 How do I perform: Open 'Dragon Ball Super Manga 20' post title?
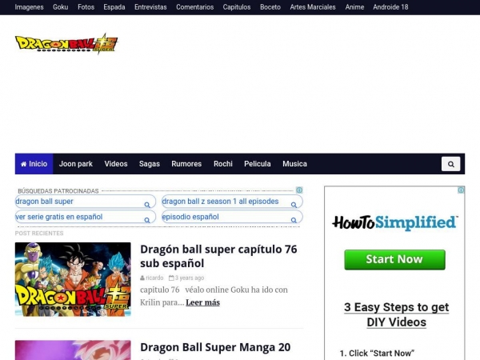coord(215,347)
